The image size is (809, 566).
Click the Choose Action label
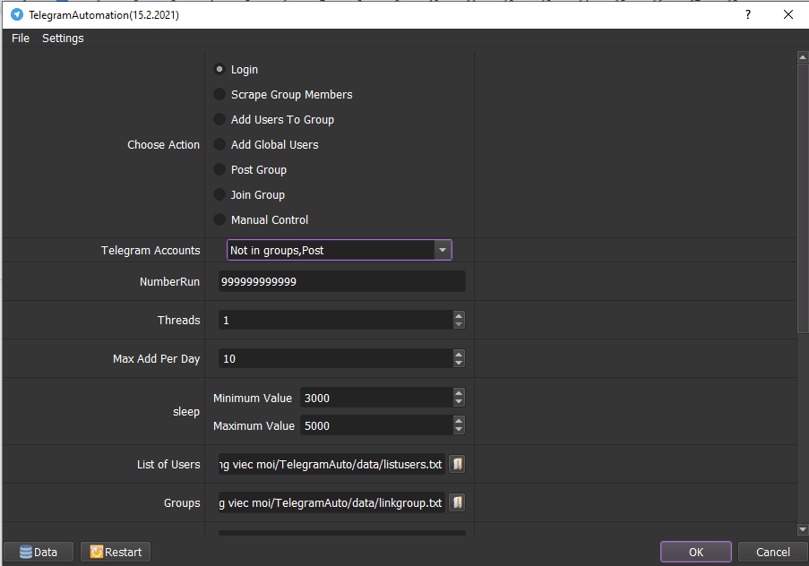[x=163, y=144]
